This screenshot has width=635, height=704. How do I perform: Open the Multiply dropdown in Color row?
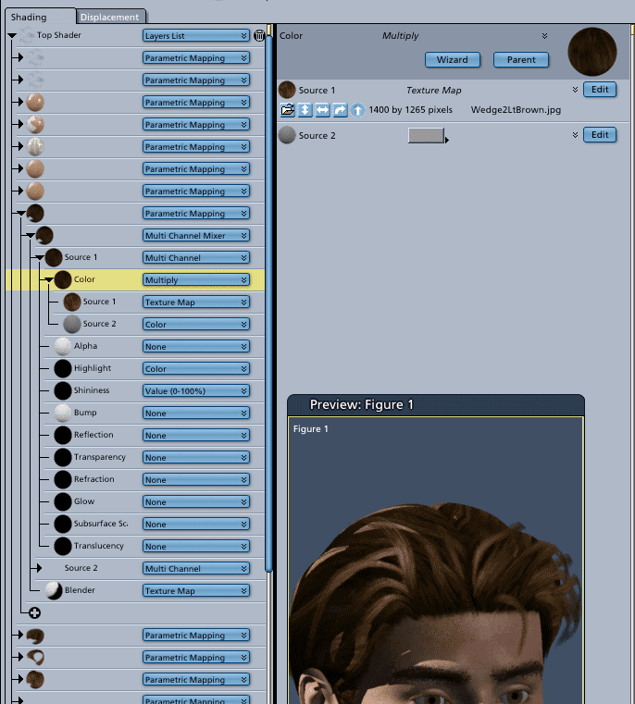pos(196,279)
